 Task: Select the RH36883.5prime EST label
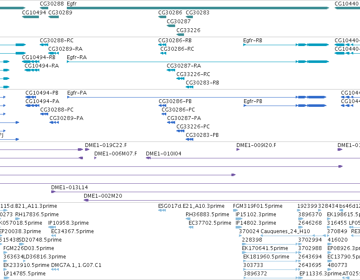[x=207, y=215]
